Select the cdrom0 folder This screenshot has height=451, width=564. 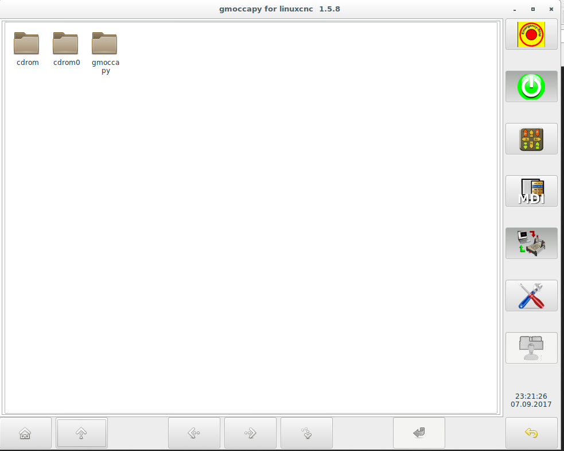coord(66,49)
